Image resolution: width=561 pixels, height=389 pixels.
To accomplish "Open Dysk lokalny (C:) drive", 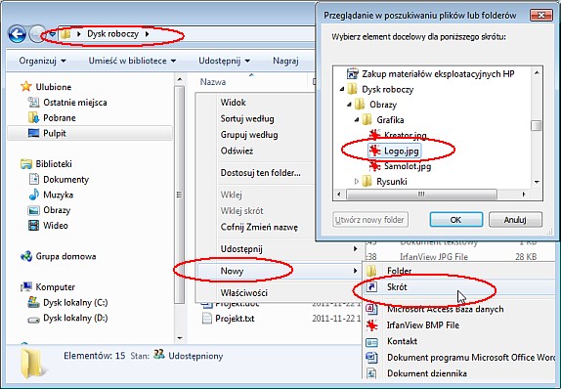I will [x=67, y=302].
